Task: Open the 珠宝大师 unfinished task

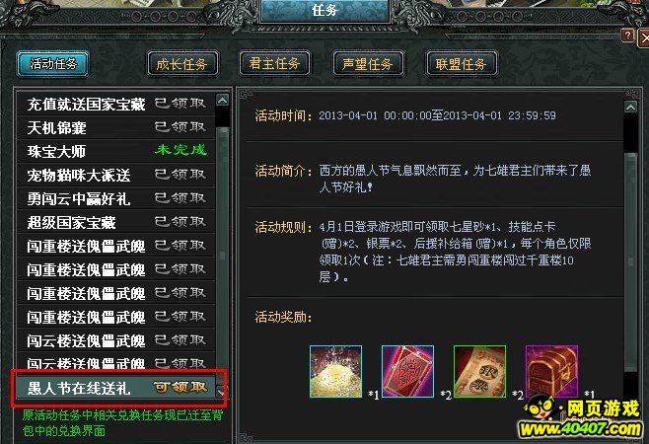Action: (x=116, y=151)
